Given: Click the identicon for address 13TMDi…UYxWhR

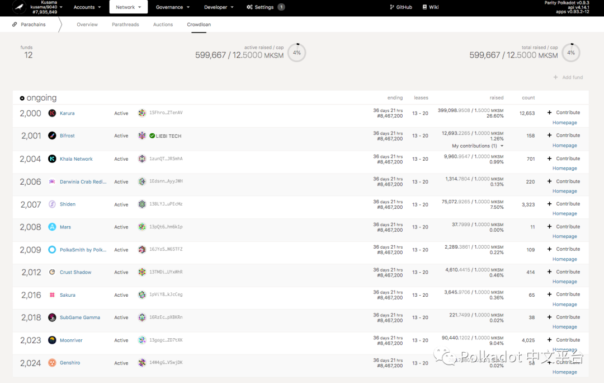Looking at the screenshot, I should coord(142,272).
